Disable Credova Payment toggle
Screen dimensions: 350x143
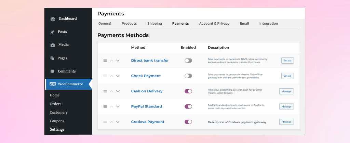click(188, 122)
